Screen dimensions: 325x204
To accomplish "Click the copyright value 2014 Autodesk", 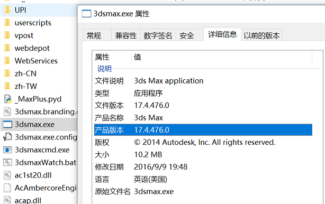I will pyautogui.click(x=204, y=142).
